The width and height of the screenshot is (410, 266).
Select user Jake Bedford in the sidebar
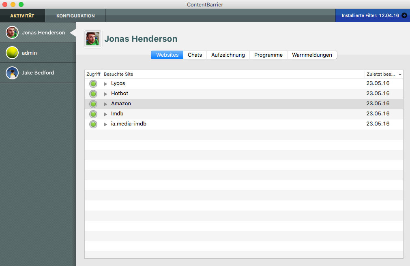tap(38, 73)
